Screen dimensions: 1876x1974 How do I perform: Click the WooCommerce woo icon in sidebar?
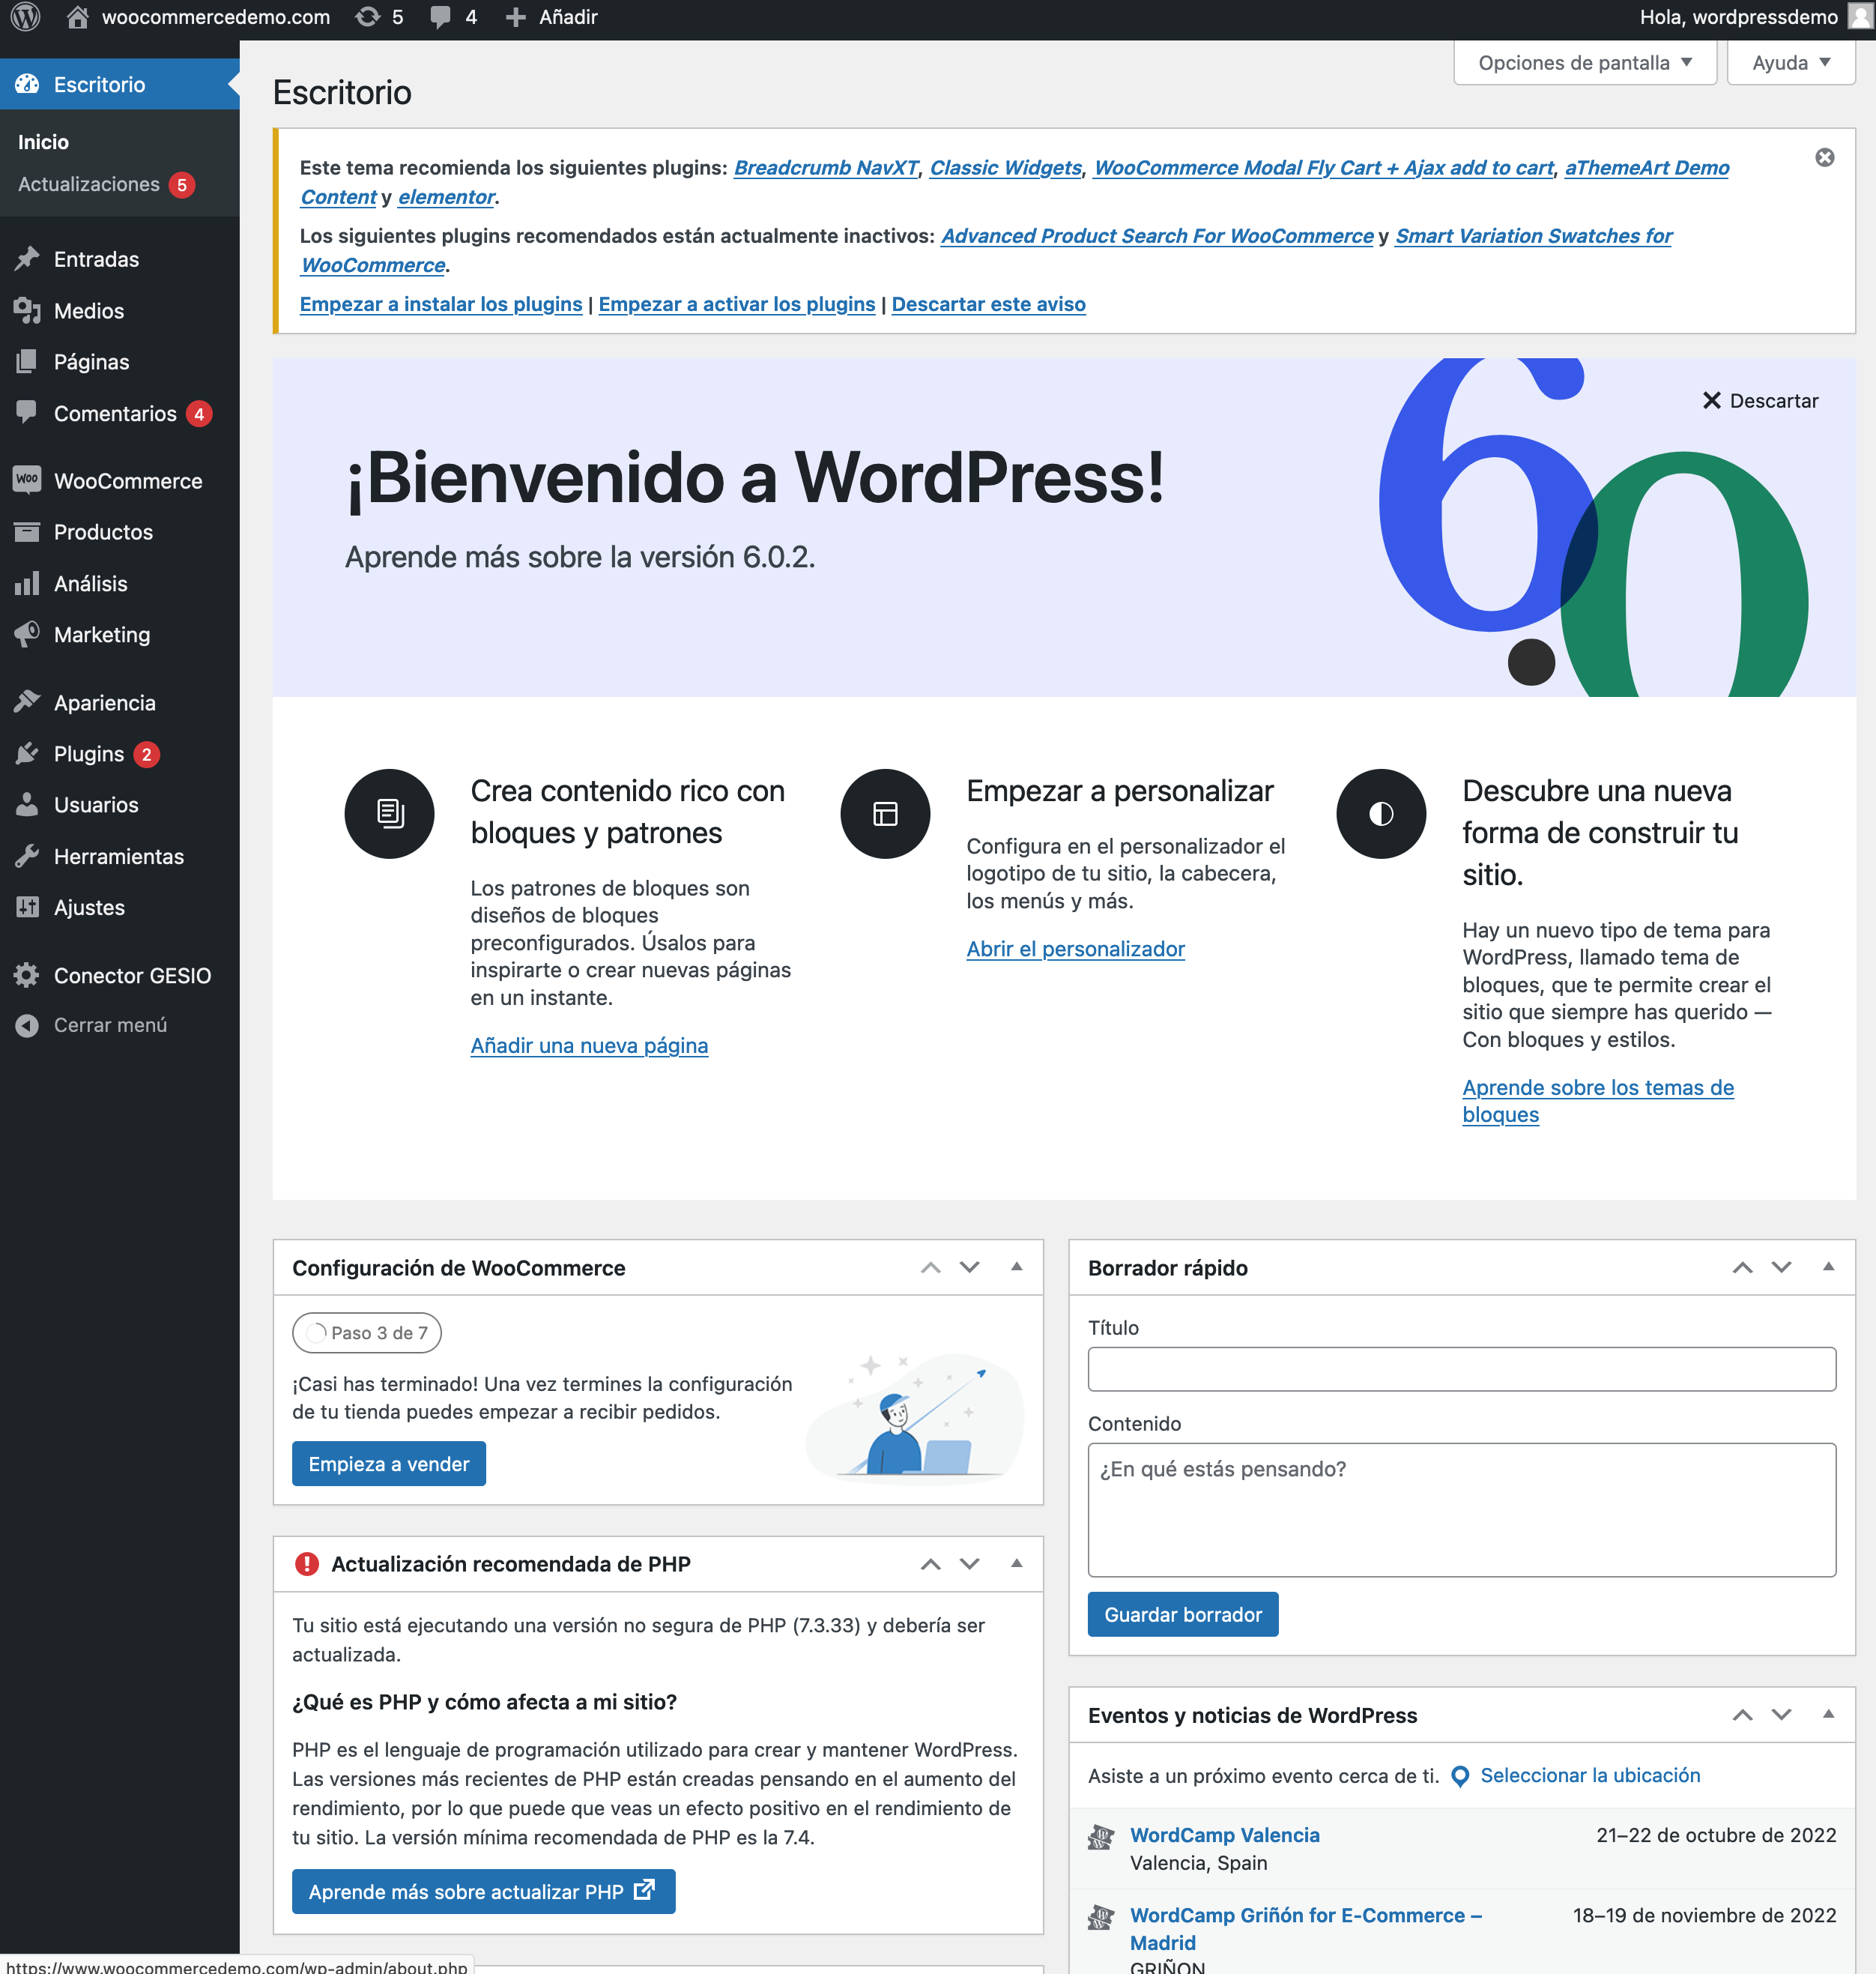(x=27, y=480)
